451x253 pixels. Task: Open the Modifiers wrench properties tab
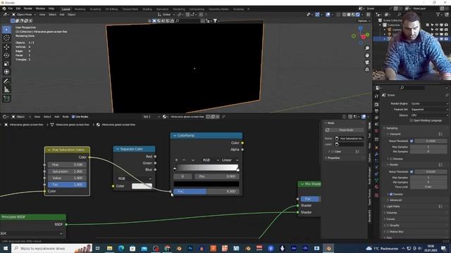376,155
